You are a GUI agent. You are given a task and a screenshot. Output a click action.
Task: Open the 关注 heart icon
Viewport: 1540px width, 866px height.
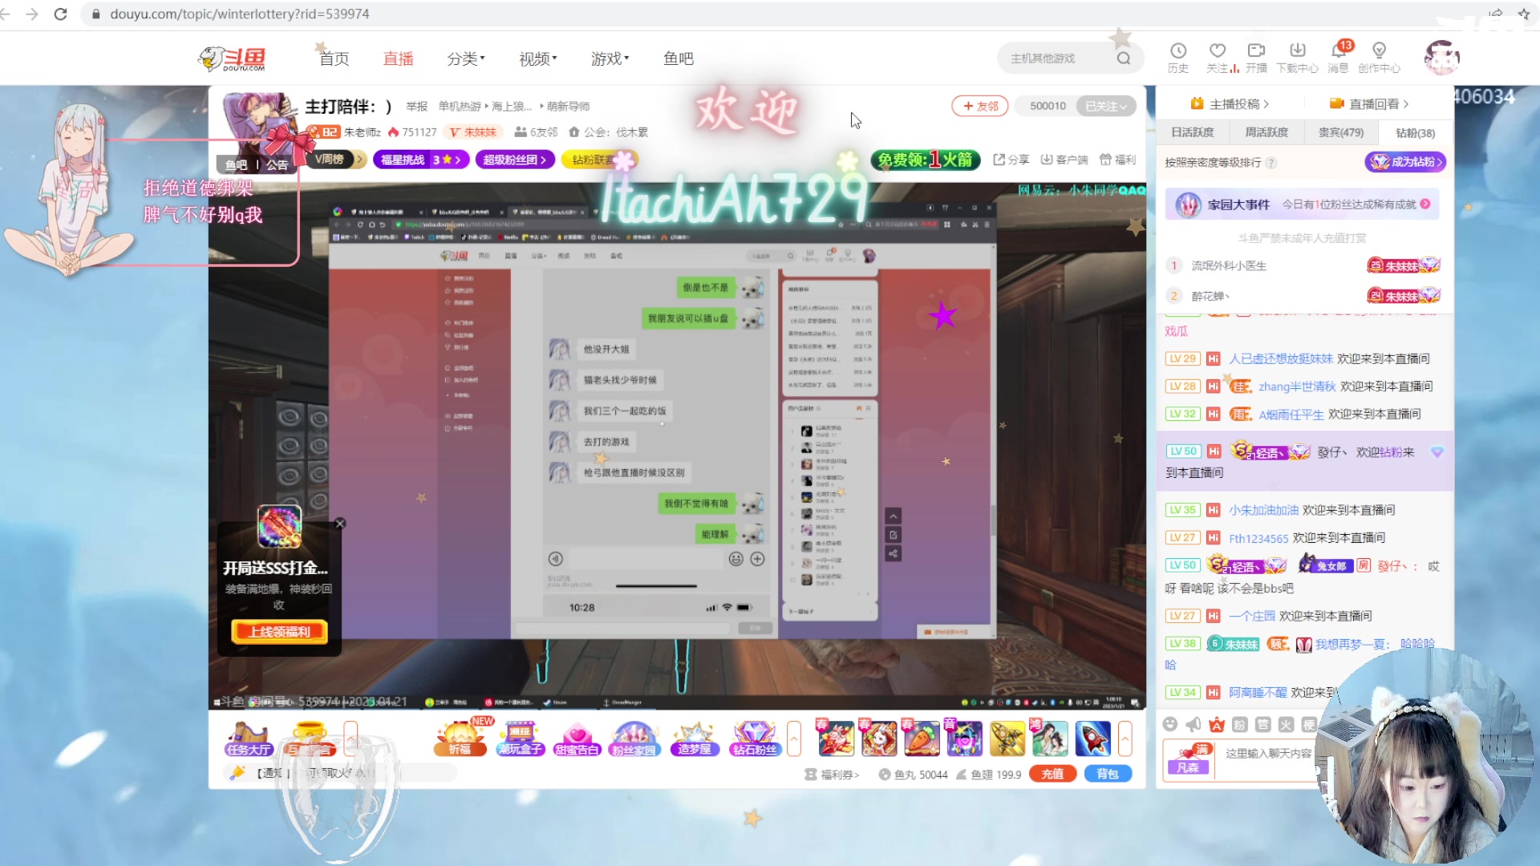(1218, 58)
